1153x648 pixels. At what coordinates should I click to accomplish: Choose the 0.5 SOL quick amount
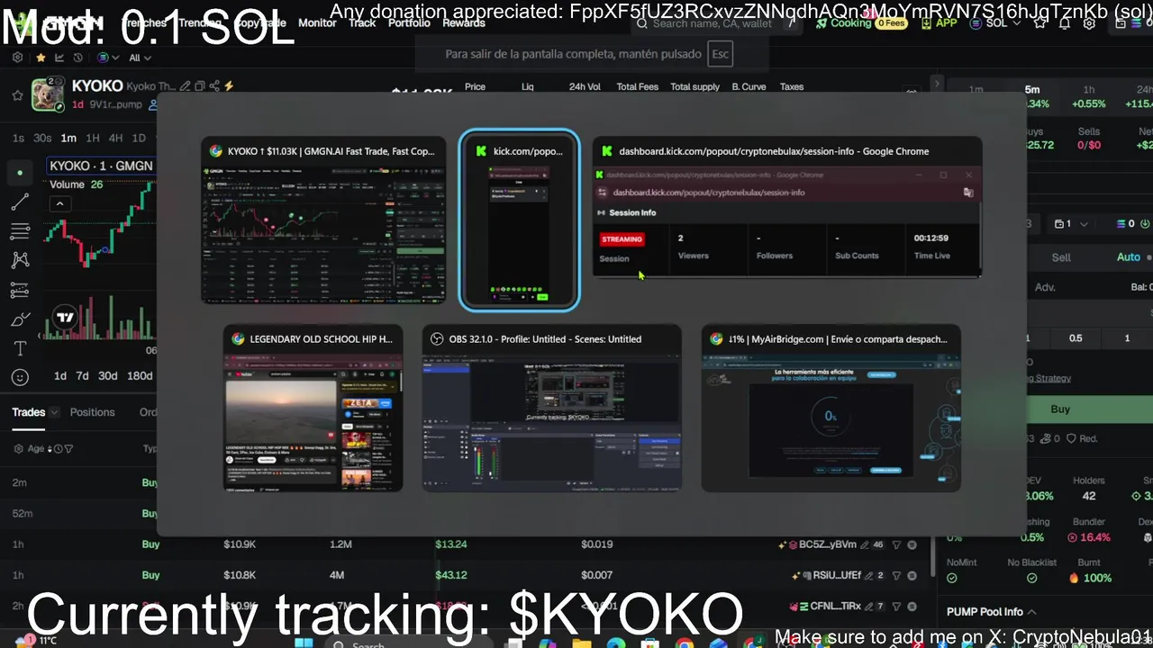(1076, 338)
